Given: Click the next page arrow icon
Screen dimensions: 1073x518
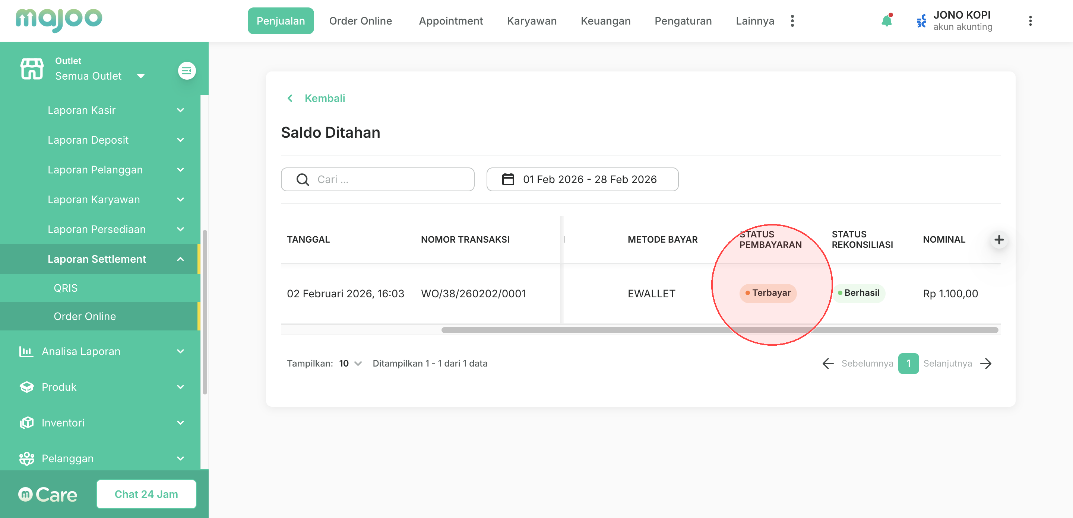Looking at the screenshot, I should coord(986,363).
